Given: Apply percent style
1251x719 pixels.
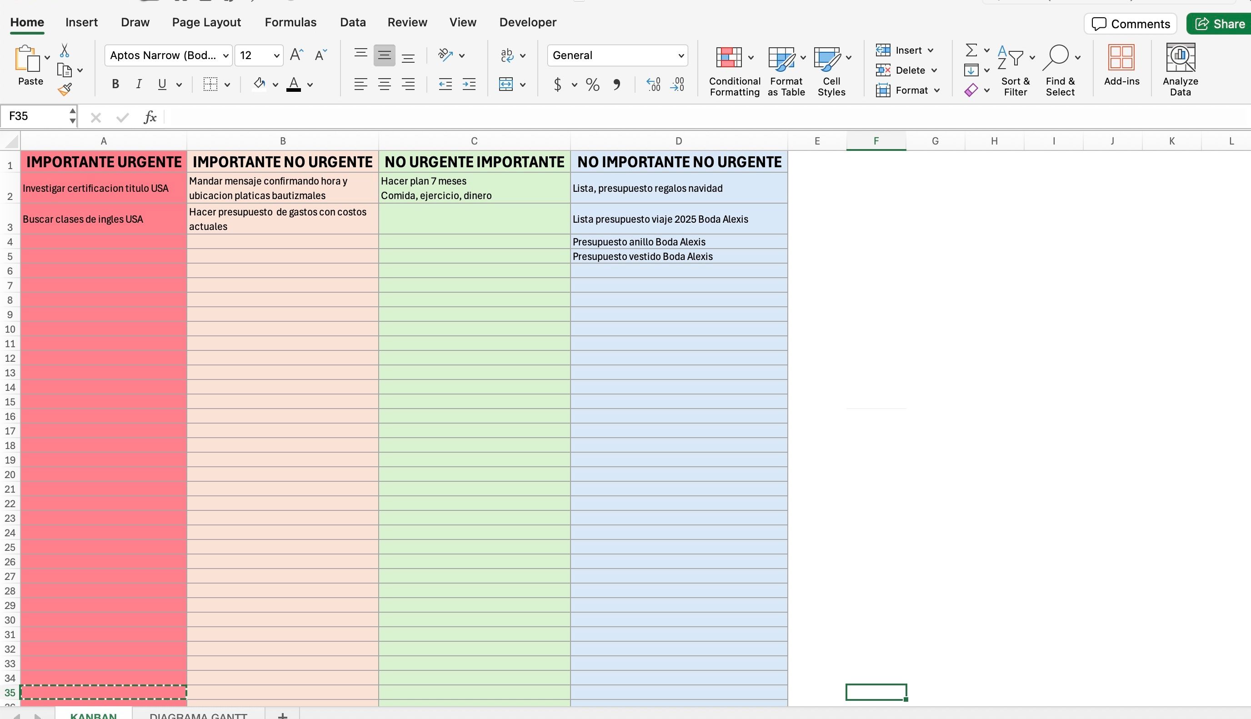Looking at the screenshot, I should (593, 85).
